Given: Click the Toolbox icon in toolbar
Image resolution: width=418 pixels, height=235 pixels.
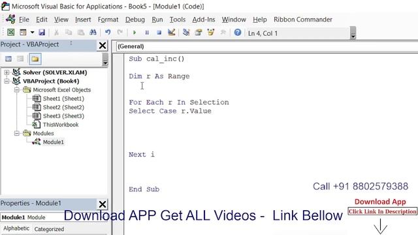Looking at the screenshot, I should 223,33.
